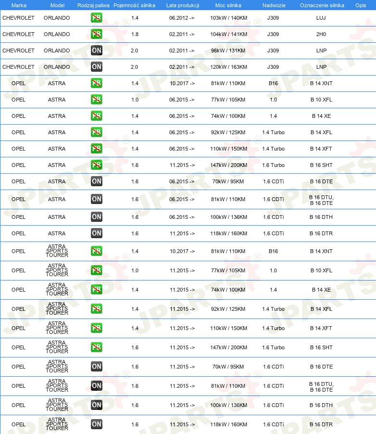Click the diesel ON icon in the Sports Tourer 70kW row
Image resolution: width=376 pixels, height=434 pixels.
tap(96, 367)
